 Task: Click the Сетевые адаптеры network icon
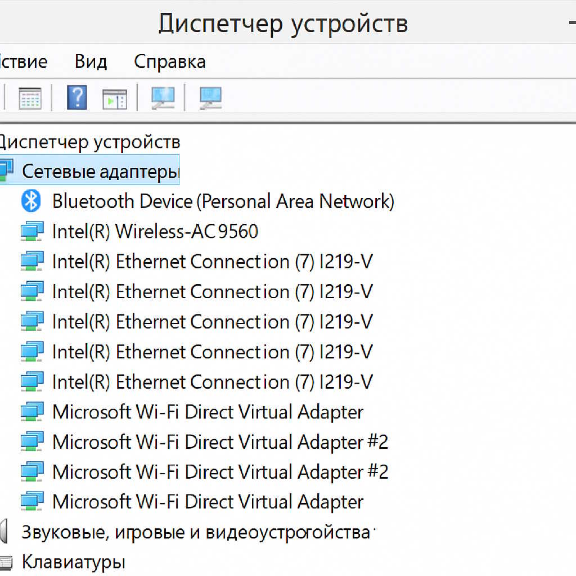(x=7, y=170)
